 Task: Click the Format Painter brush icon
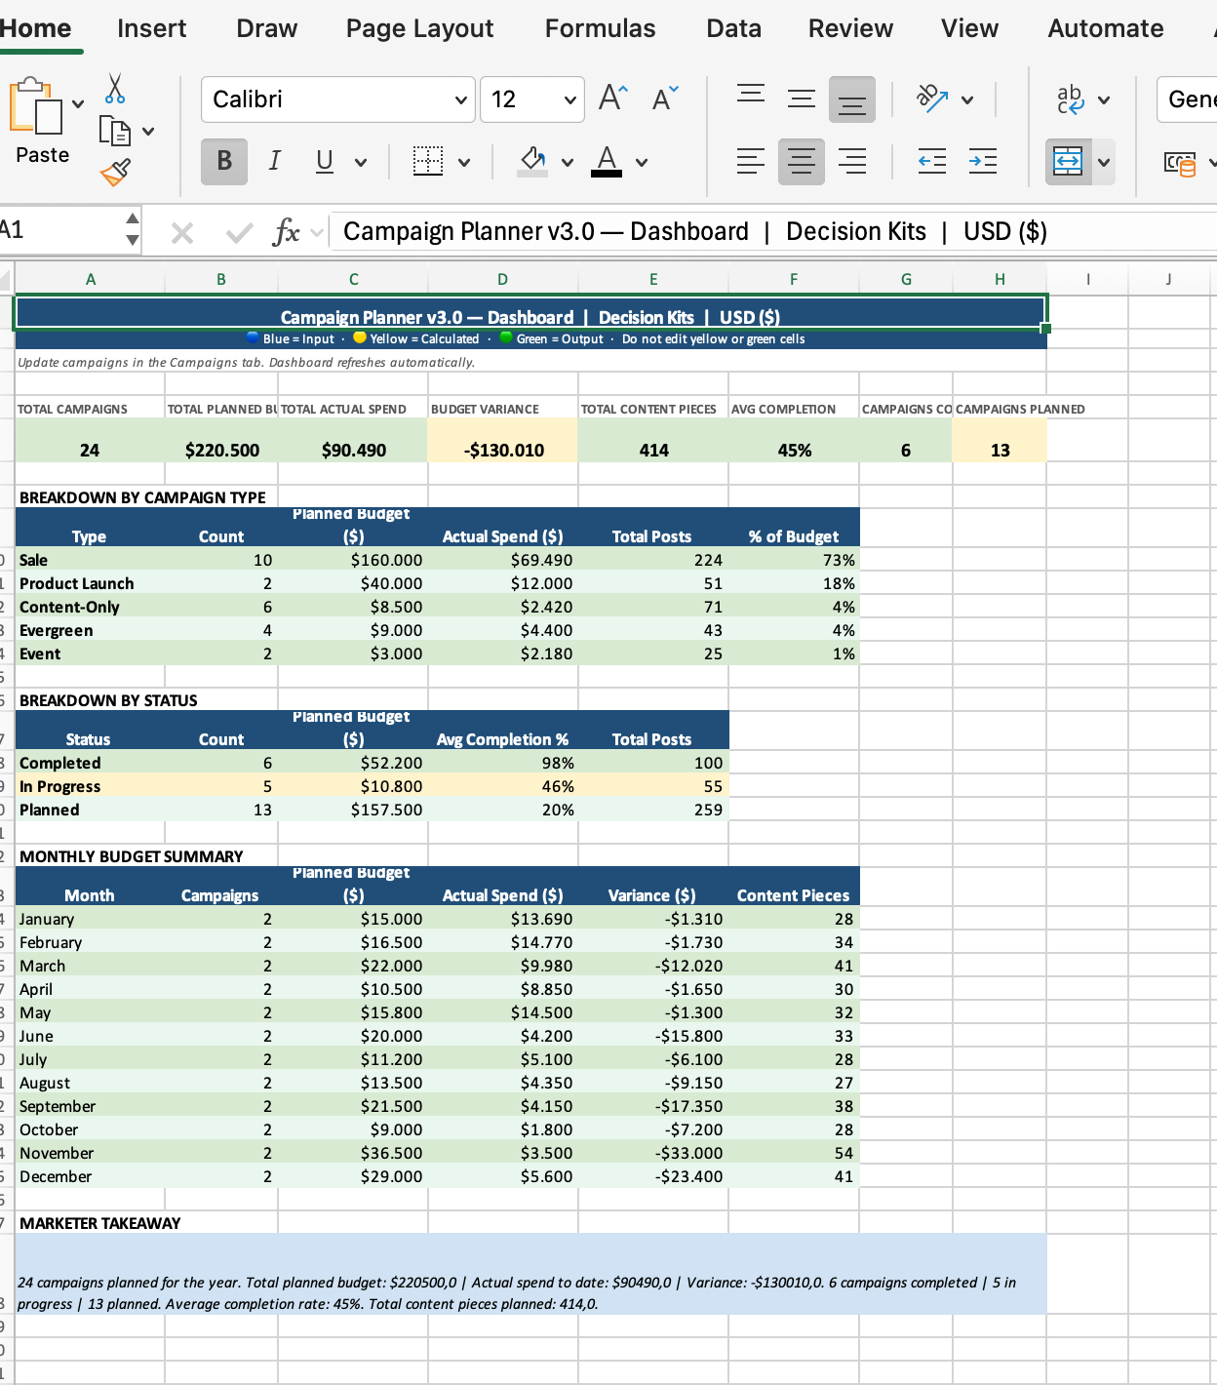click(x=115, y=173)
